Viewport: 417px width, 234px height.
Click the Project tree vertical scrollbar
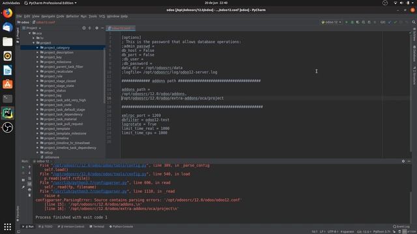(104, 75)
